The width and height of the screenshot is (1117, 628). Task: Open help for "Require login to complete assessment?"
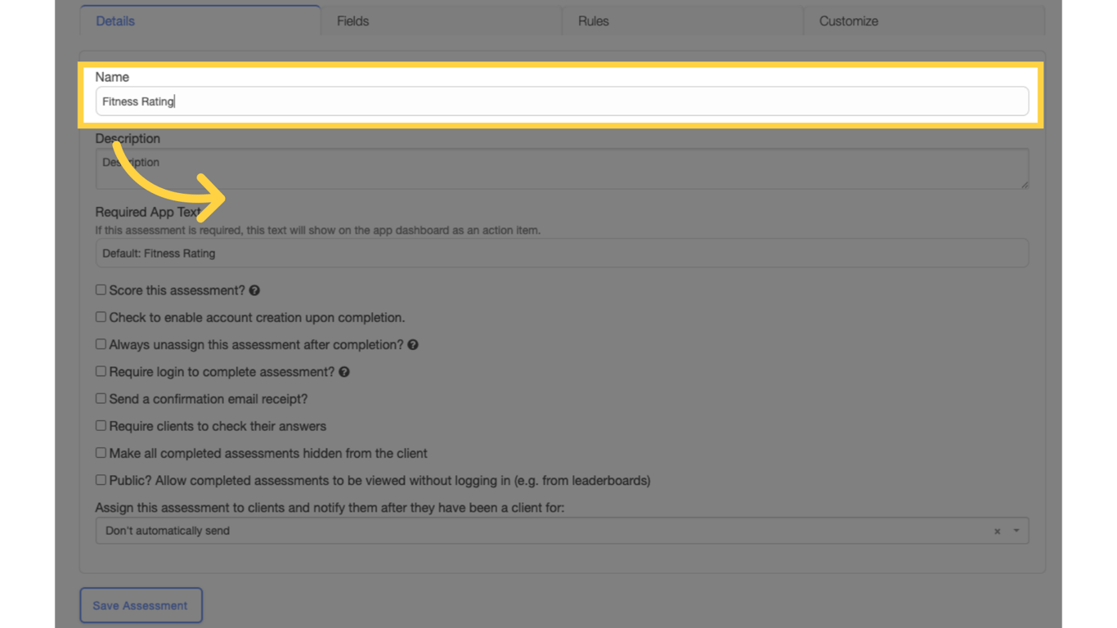[344, 372]
